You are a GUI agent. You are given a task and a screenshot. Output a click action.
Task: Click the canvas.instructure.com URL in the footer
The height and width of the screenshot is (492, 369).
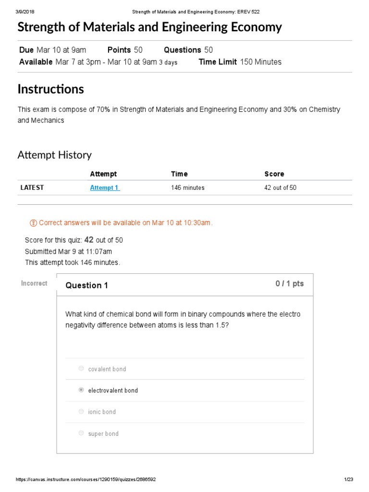(x=86, y=480)
